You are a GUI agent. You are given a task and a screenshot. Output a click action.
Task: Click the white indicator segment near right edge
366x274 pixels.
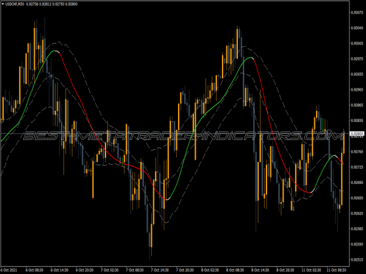tap(334, 156)
